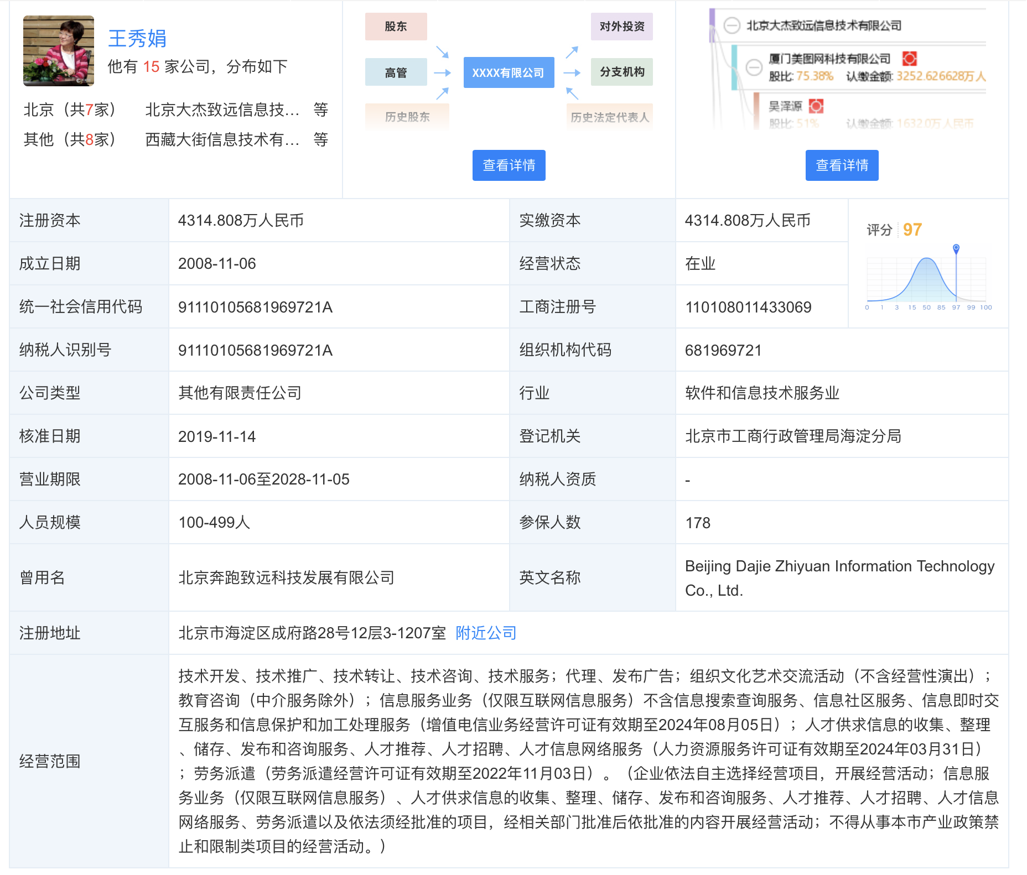Open 王秀娟's profile link
Viewport: 1027px width, 875px height.
point(137,39)
